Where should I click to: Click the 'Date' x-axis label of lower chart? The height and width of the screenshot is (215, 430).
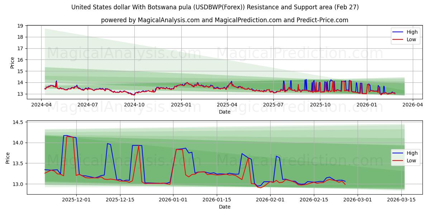225,207
